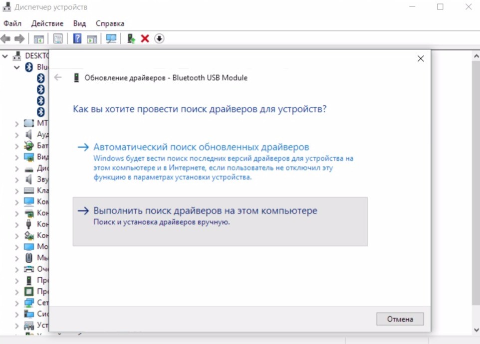Expand the Уст devices category
This screenshot has width=480, height=344.
point(17,326)
